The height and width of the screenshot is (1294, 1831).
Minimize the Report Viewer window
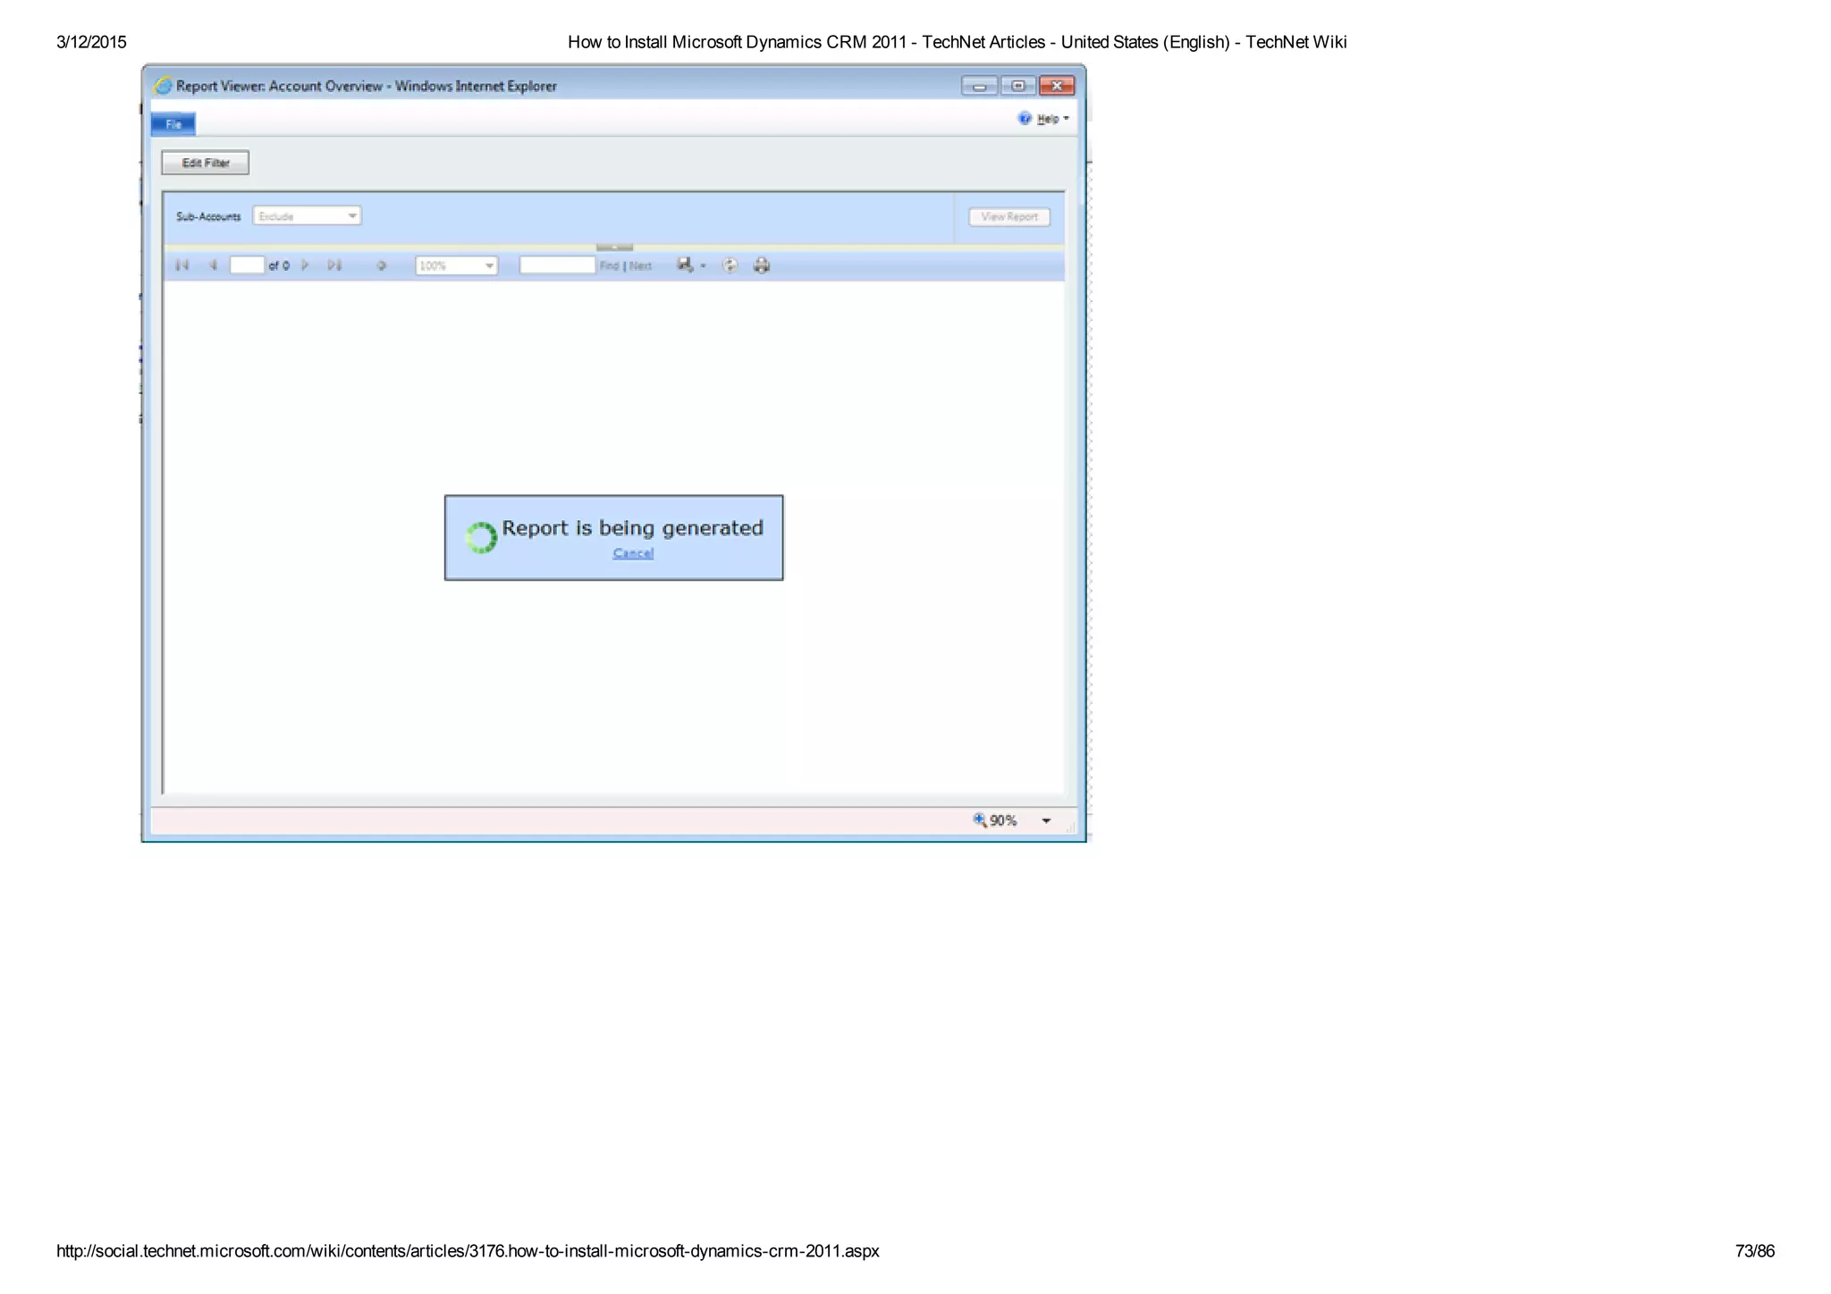coord(980,86)
